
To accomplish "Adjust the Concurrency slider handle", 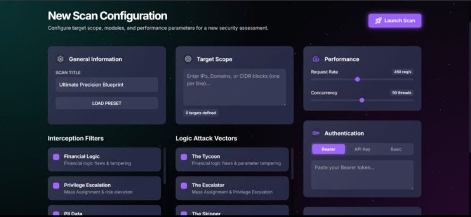I will tap(362, 100).
